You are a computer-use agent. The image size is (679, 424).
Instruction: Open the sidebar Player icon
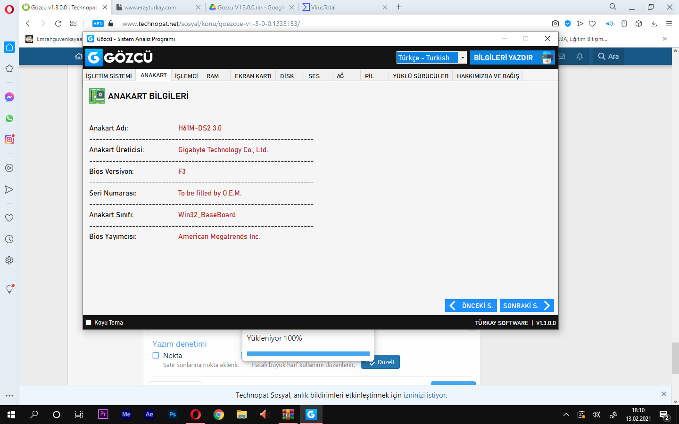9,168
